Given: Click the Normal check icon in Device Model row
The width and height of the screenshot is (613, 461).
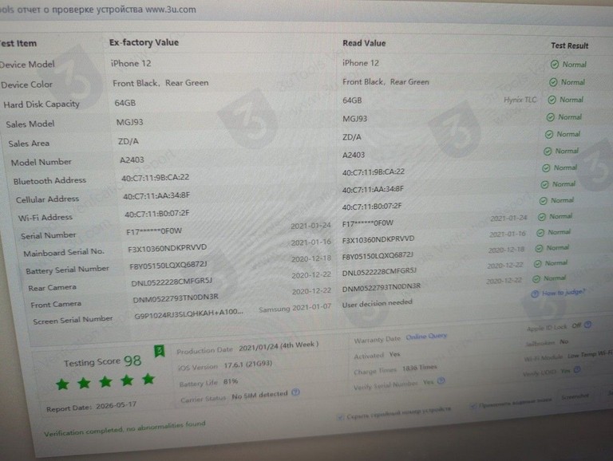Looking at the screenshot, I should click(x=555, y=65).
